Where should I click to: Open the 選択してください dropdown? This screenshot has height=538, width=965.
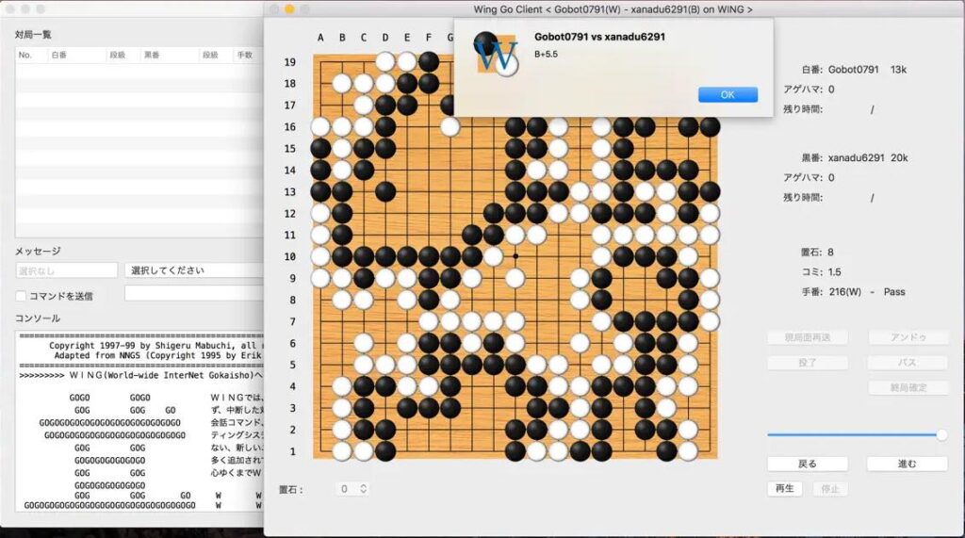click(193, 270)
